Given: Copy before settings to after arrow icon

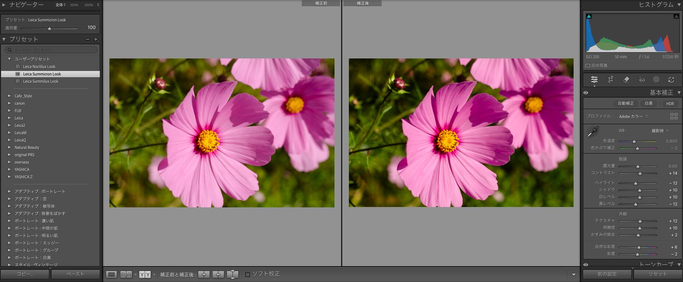Looking at the screenshot, I should click(204, 274).
